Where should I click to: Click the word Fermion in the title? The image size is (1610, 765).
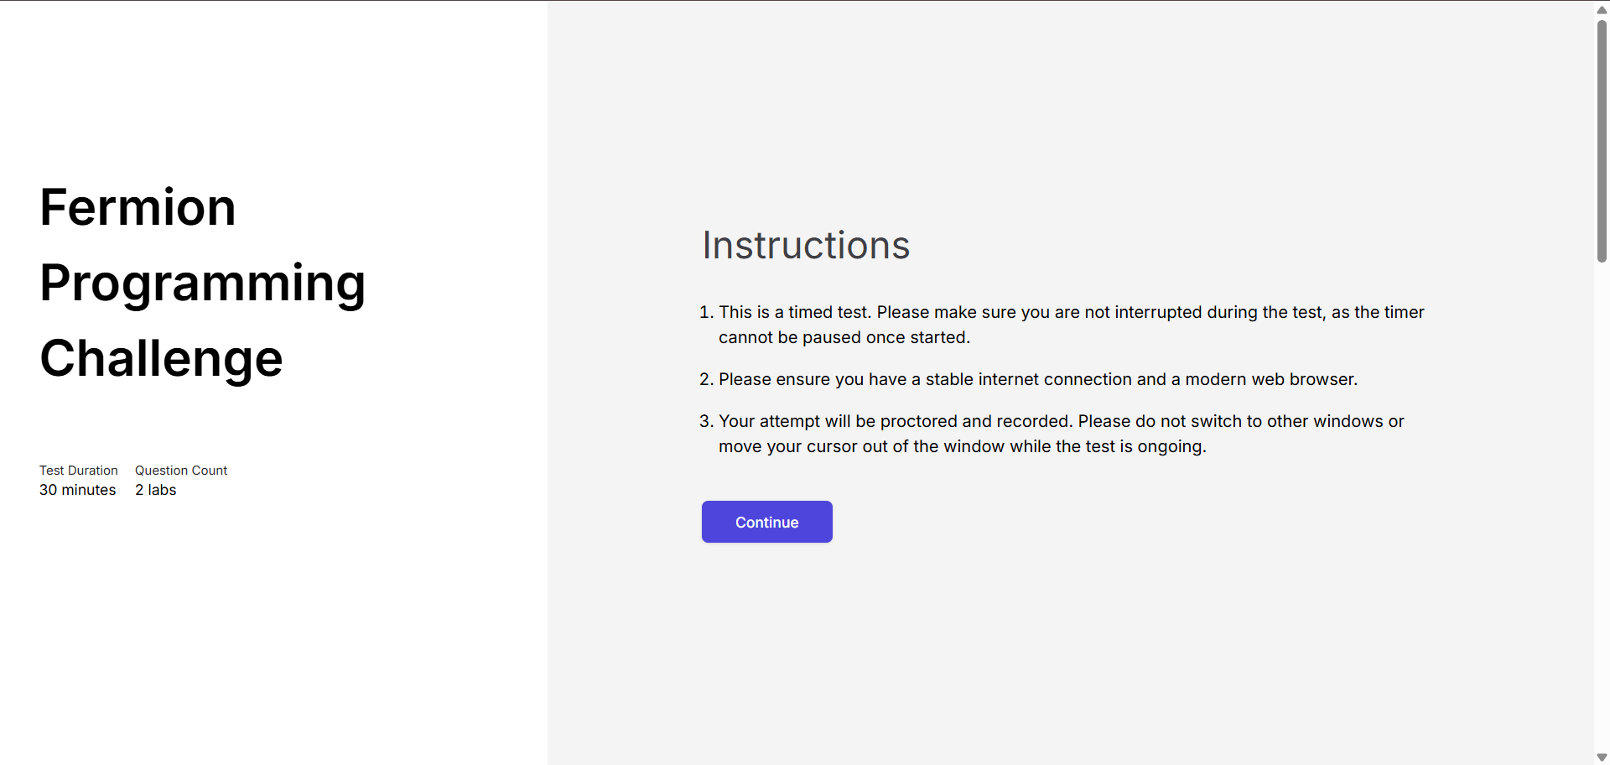point(138,207)
